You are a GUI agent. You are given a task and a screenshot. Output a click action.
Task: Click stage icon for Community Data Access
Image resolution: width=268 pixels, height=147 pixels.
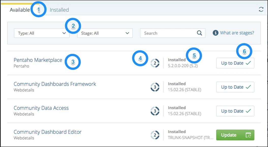(155, 111)
